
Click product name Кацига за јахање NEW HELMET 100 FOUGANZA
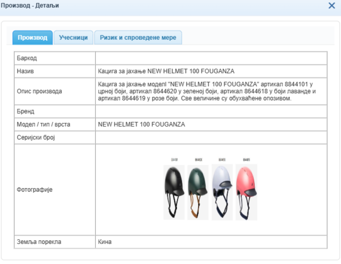pos(166,71)
